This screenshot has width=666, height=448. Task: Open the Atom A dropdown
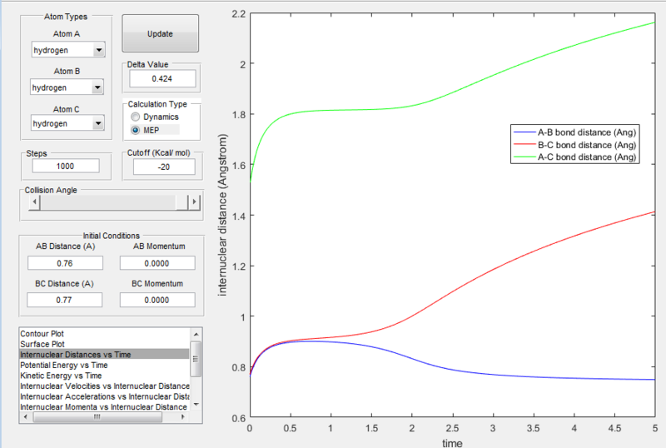(68, 50)
